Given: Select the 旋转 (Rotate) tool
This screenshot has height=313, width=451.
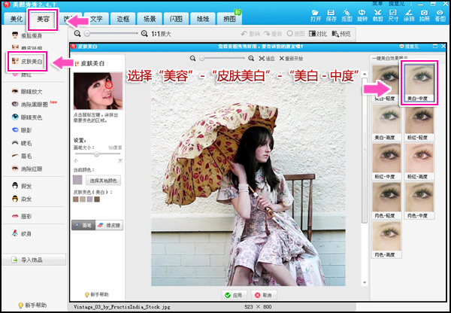Looking at the screenshot, I should coord(362,16).
